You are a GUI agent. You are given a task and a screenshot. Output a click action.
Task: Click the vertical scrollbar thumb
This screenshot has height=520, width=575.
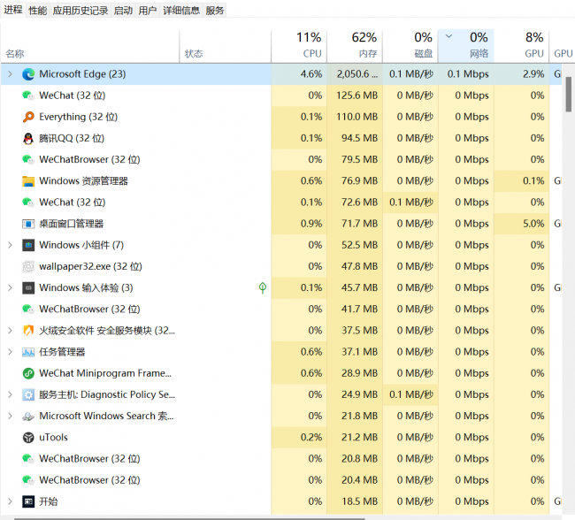pyautogui.click(x=569, y=95)
